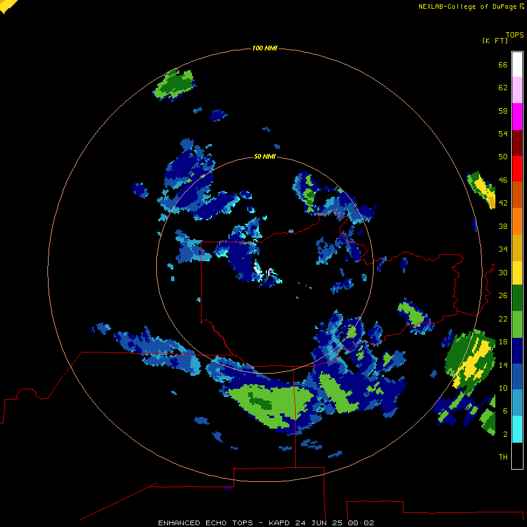Click the KAPD radar station identifier
527x527 pixels.
pos(280,523)
